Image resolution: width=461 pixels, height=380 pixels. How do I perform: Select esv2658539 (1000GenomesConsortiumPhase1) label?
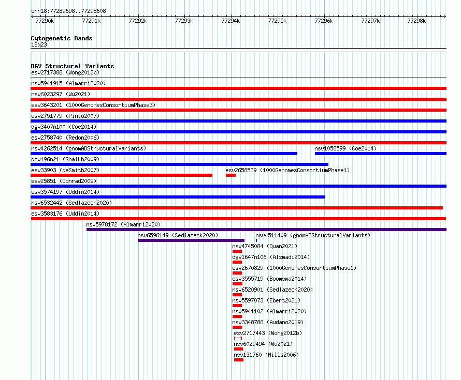pos(287,170)
